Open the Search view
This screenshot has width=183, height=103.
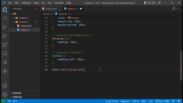point(5,18)
